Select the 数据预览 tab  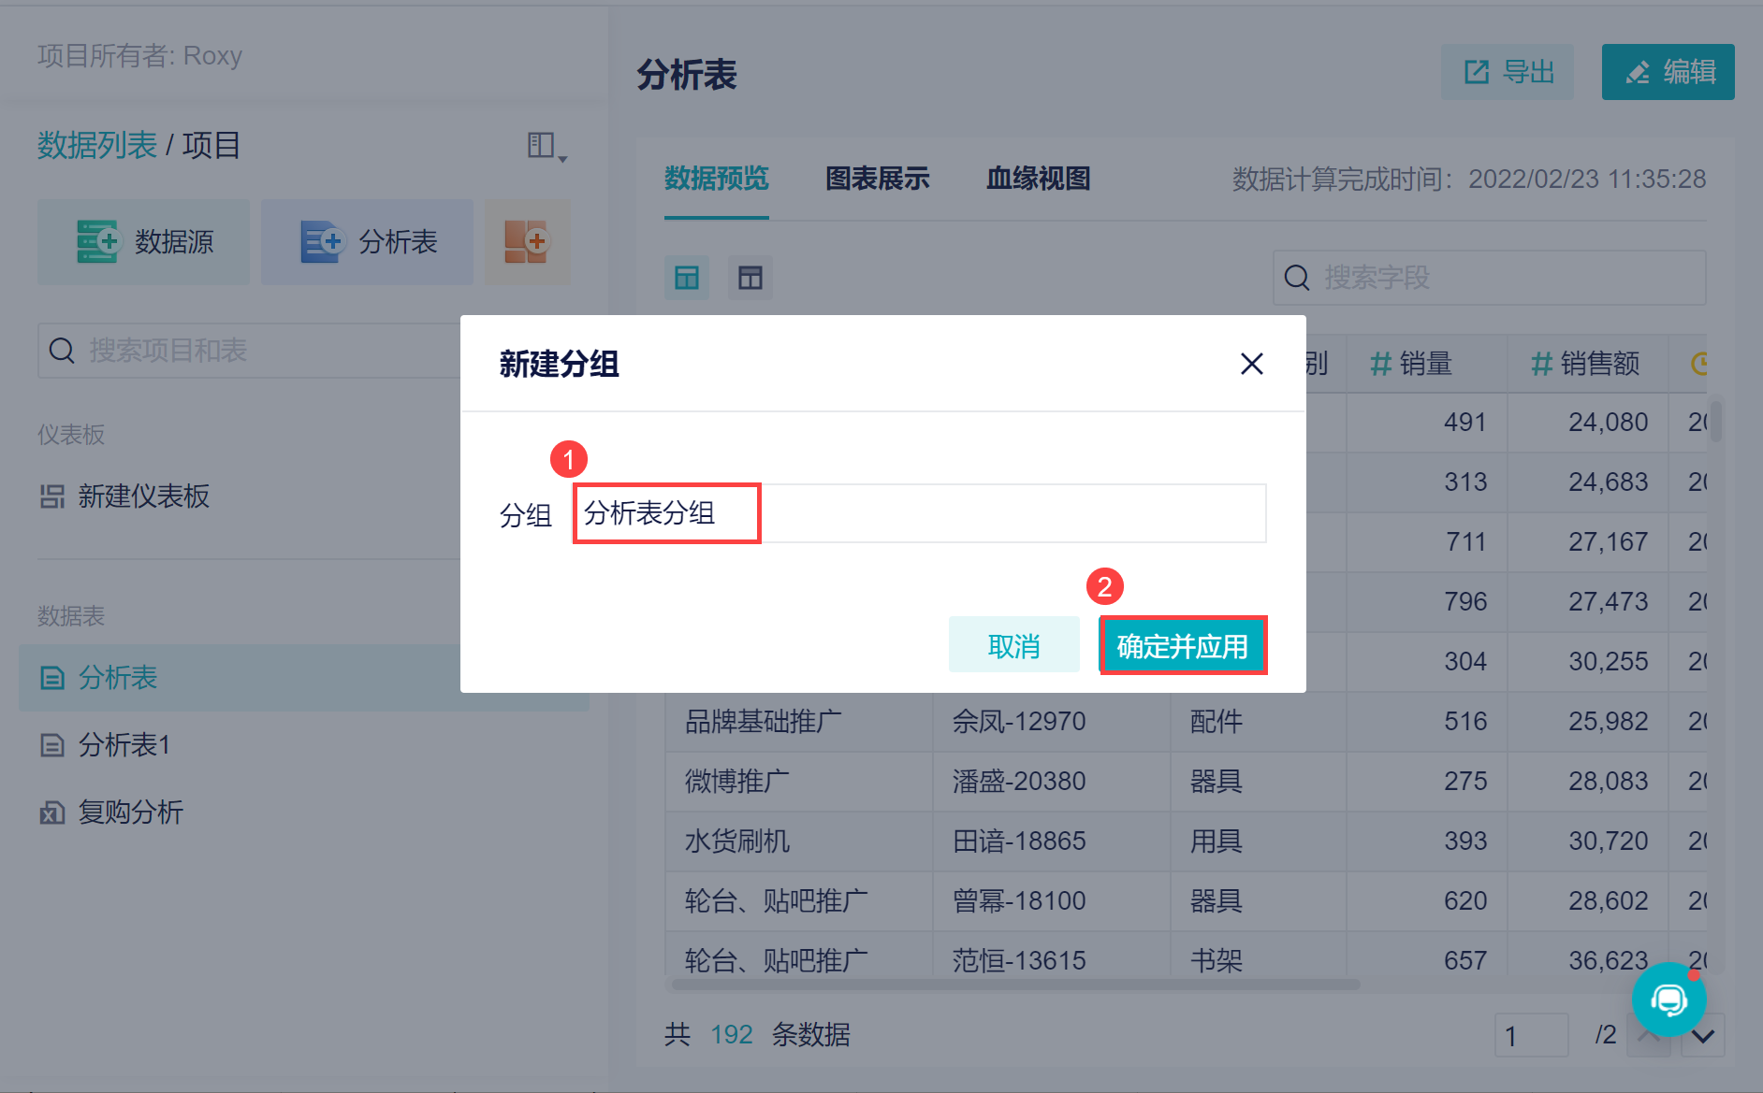pos(716,179)
